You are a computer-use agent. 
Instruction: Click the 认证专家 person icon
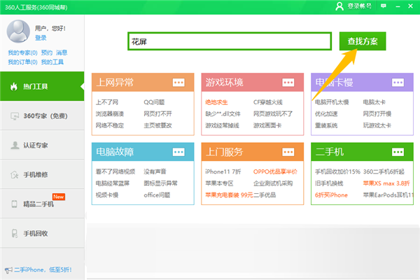(x=15, y=146)
